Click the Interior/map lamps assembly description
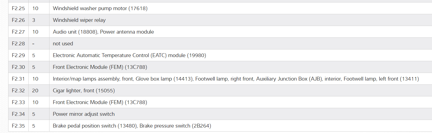Image resolution: width=432 pixels, height=133 pixels. [x=236, y=79]
